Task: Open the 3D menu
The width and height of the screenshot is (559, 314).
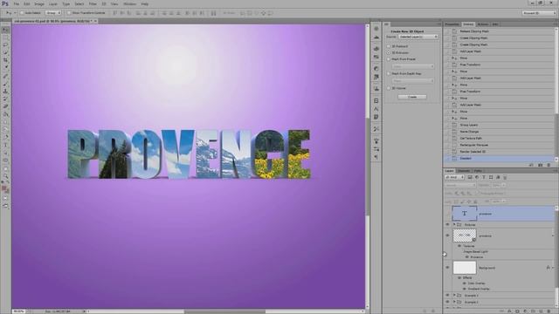Action: [x=104, y=3]
